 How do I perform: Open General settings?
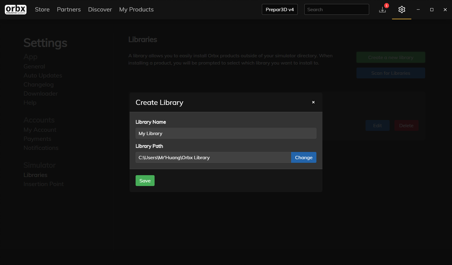point(34,66)
